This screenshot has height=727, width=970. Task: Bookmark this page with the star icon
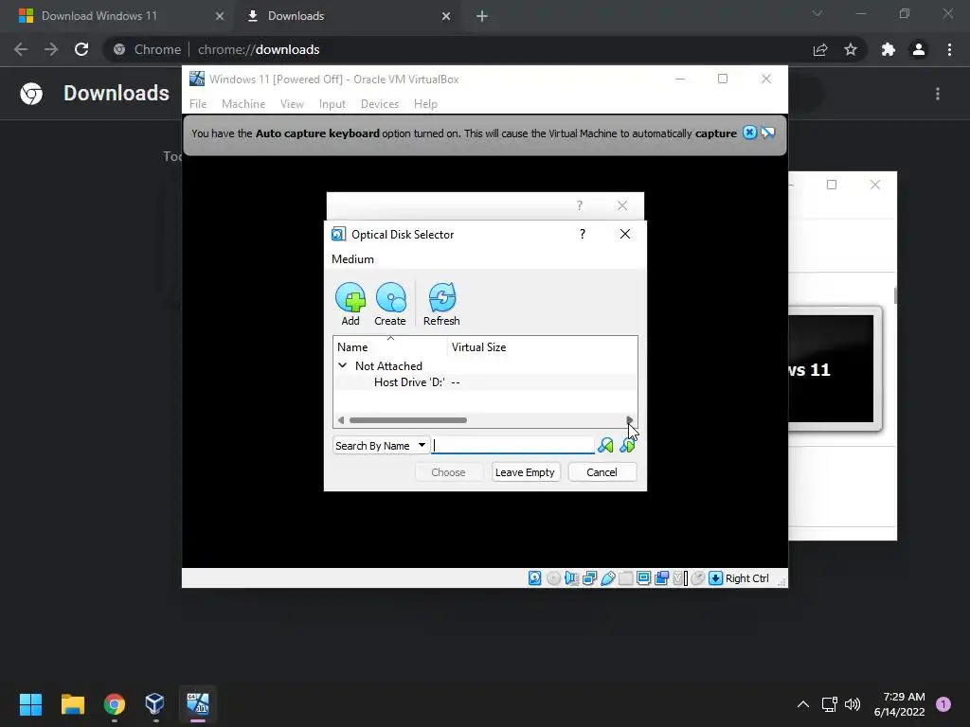coord(851,49)
